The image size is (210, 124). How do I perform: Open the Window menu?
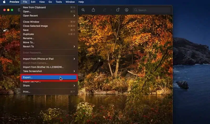pos(70,2)
